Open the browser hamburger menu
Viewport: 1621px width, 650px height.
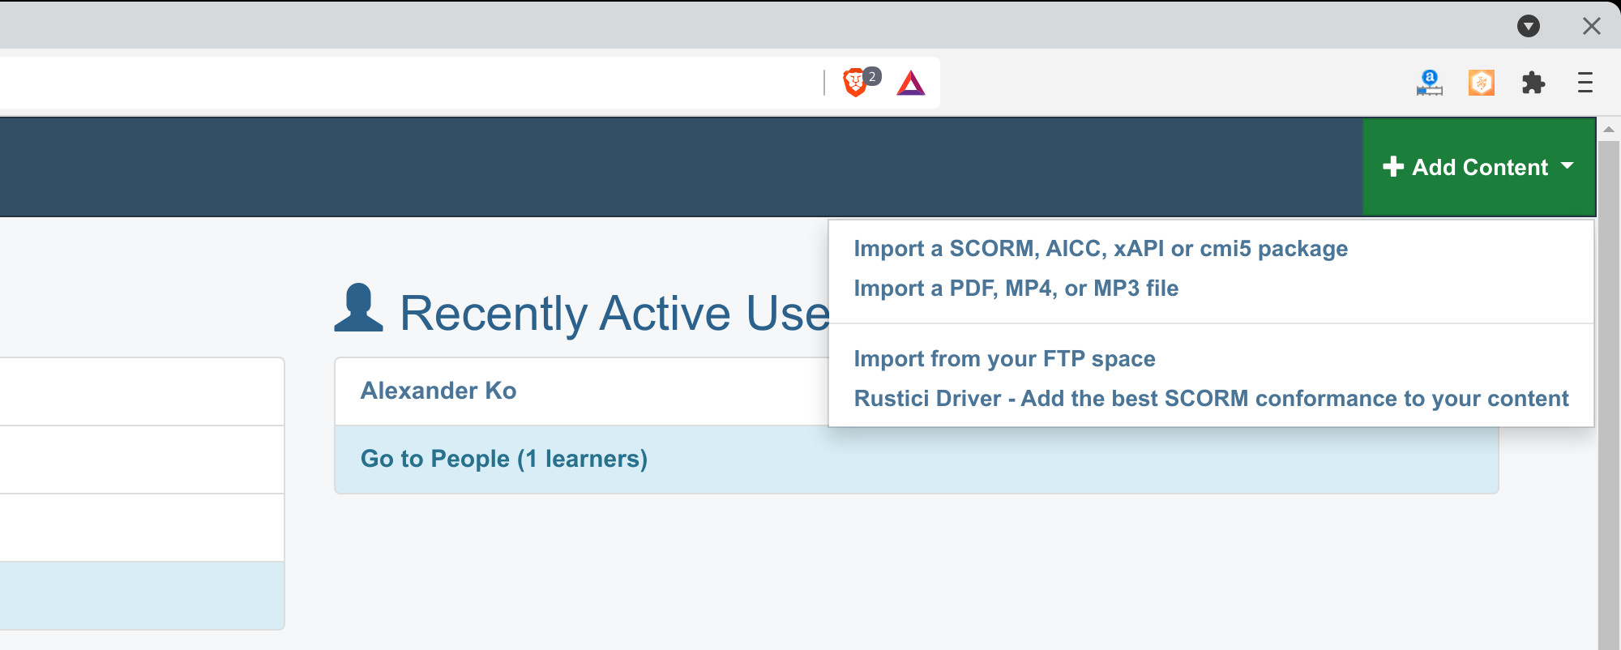tap(1585, 83)
